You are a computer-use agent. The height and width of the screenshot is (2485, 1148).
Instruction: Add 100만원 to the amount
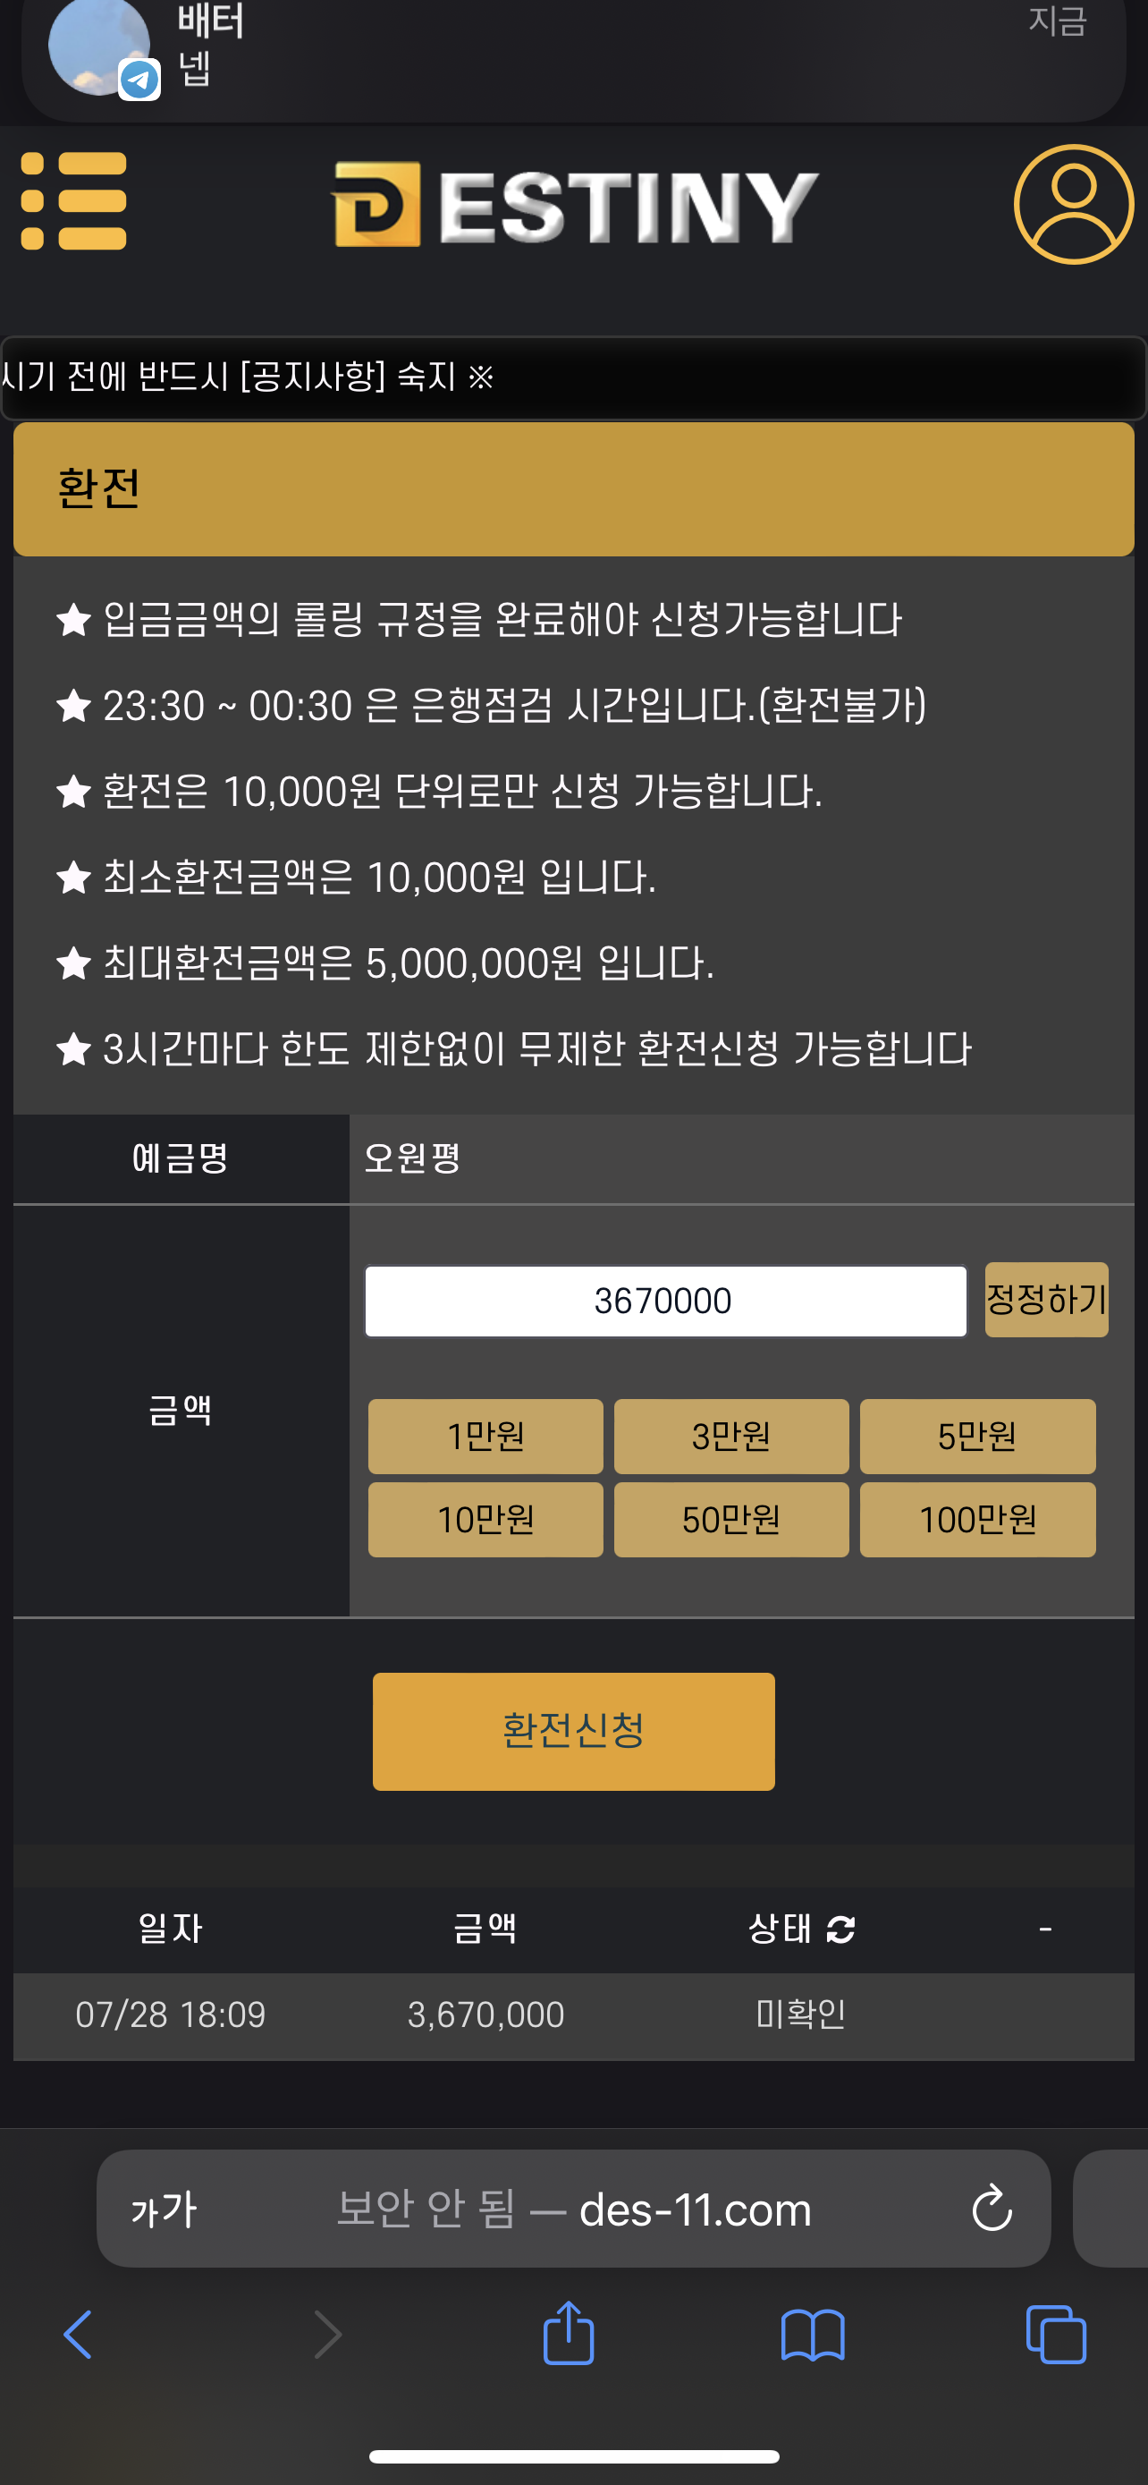977,1521
